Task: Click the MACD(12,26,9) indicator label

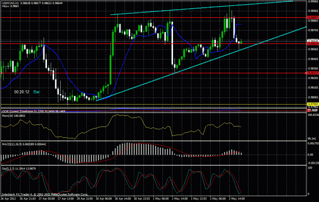Action: 24,144
